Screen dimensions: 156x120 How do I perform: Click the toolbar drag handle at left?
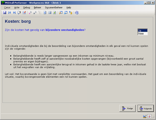[x=2, y=13]
